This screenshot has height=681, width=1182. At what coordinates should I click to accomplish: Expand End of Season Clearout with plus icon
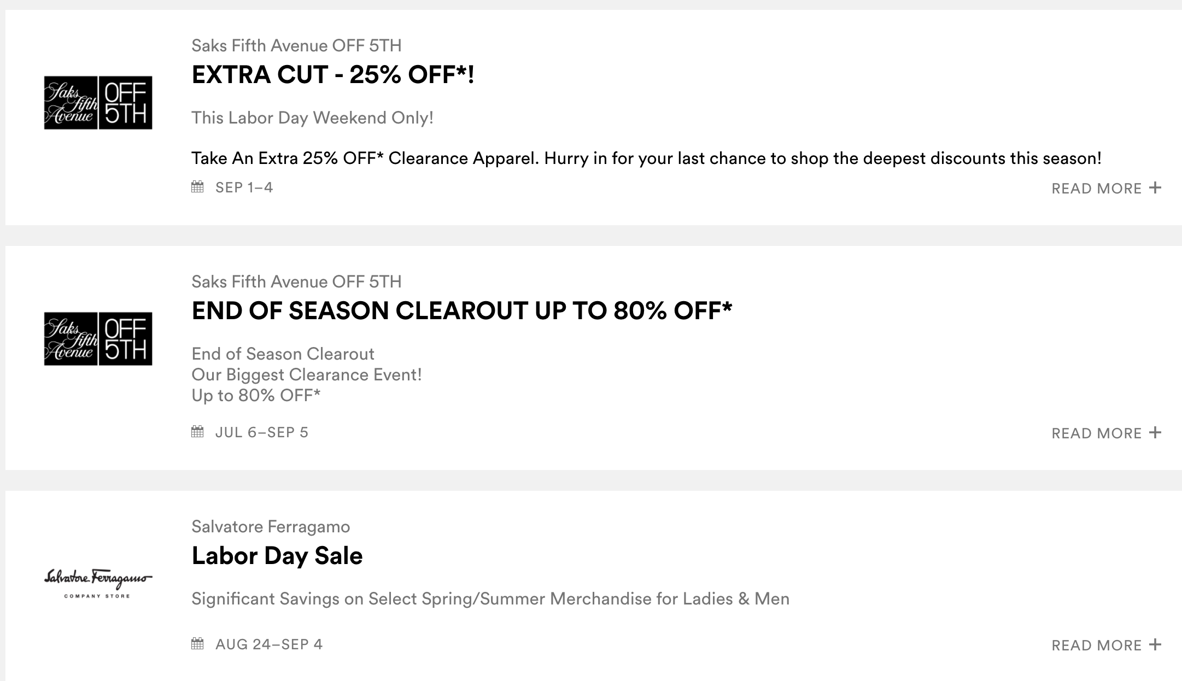pyautogui.click(x=1155, y=432)
